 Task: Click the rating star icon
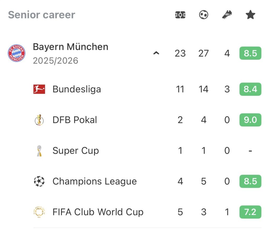(250, 15)
